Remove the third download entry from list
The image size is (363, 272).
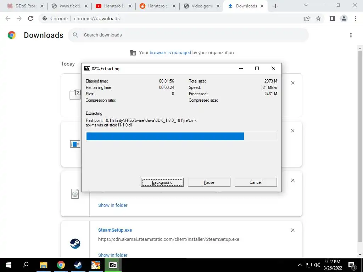[x=292, y=180]
